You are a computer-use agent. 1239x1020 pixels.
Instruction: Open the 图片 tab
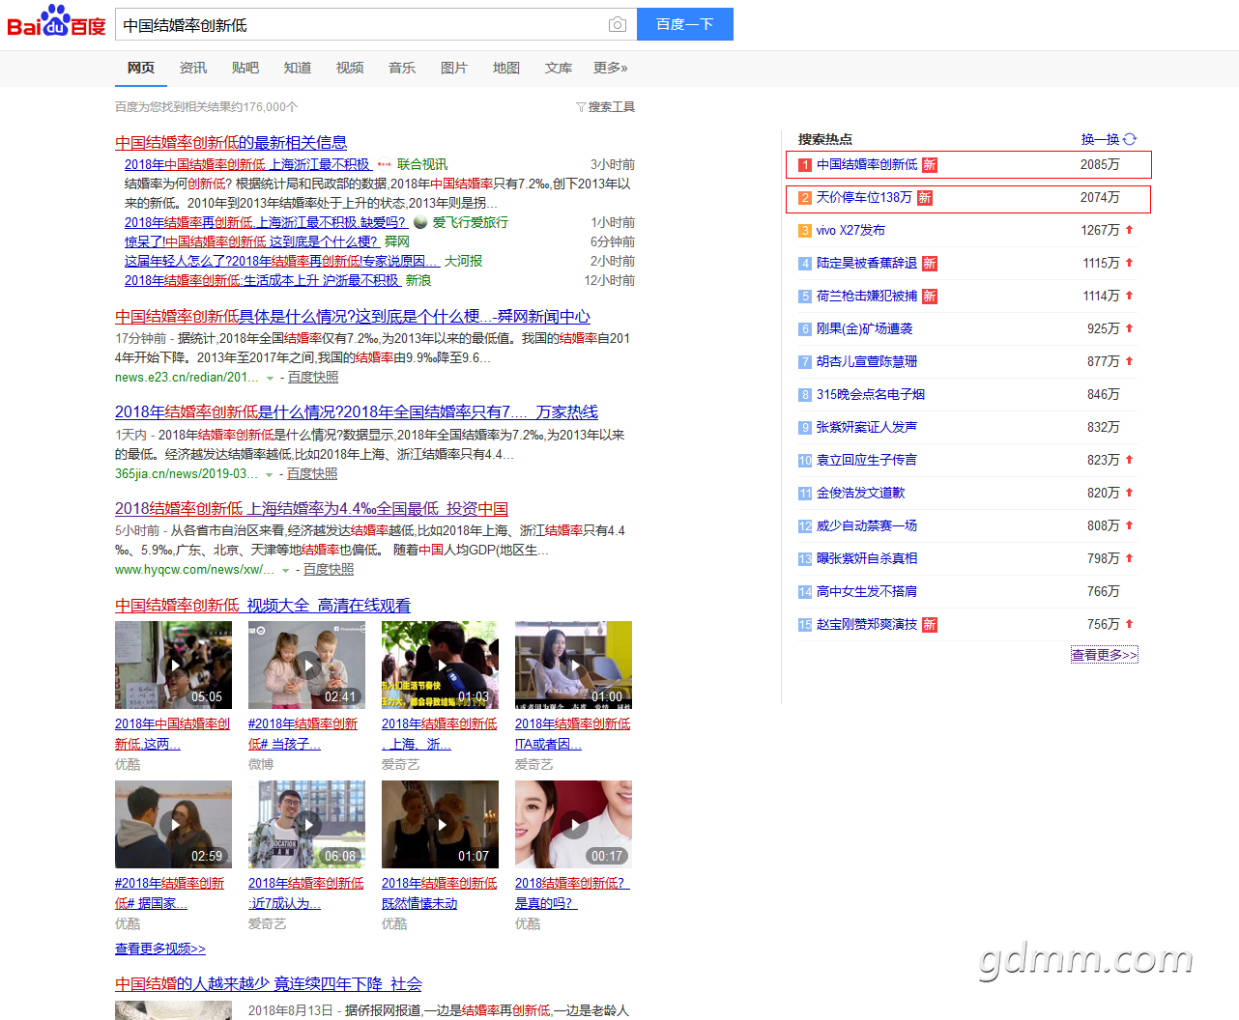(454, 68)
